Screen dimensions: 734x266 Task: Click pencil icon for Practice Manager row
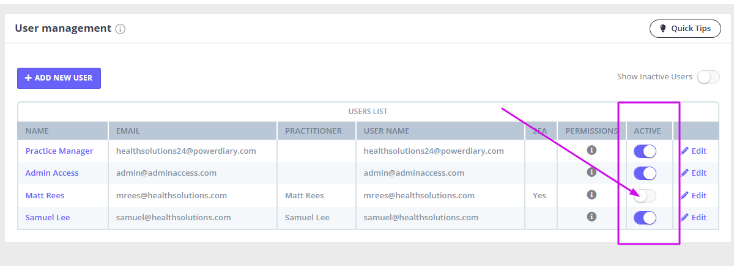(x=684, y=151)
